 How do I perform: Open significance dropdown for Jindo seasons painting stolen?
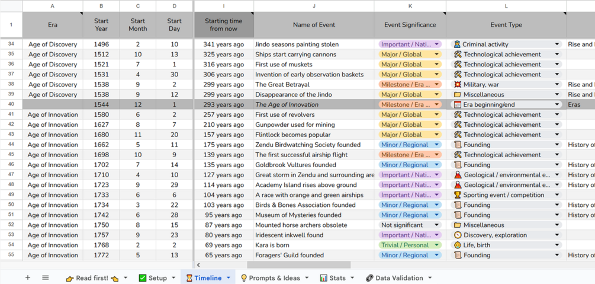437,44
